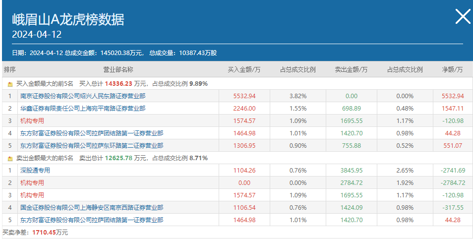
Task: Click the 营业部名称 column header
Action: pos(118,69)
